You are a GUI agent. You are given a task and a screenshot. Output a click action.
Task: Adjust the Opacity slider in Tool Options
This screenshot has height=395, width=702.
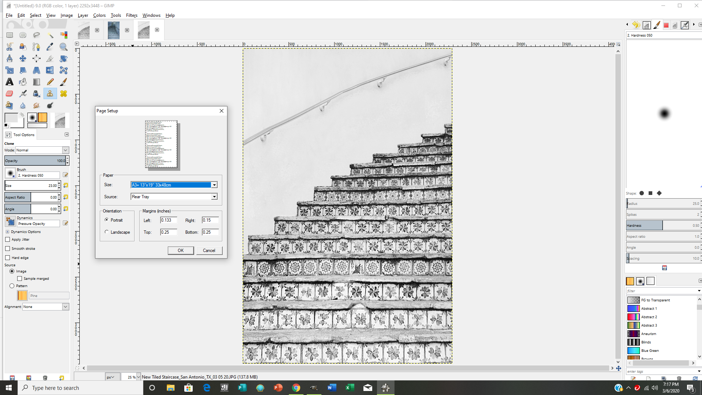(35, 161)
